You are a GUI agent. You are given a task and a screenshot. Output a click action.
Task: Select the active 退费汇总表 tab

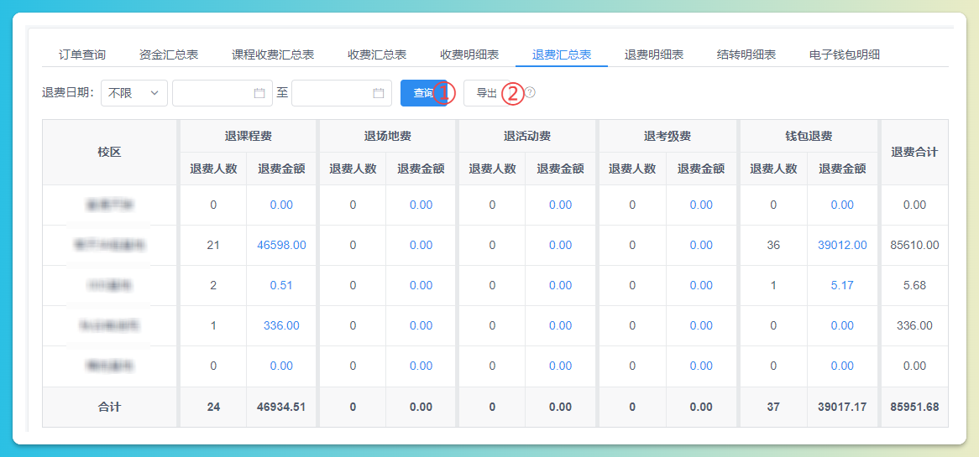(x=562, y=55)
